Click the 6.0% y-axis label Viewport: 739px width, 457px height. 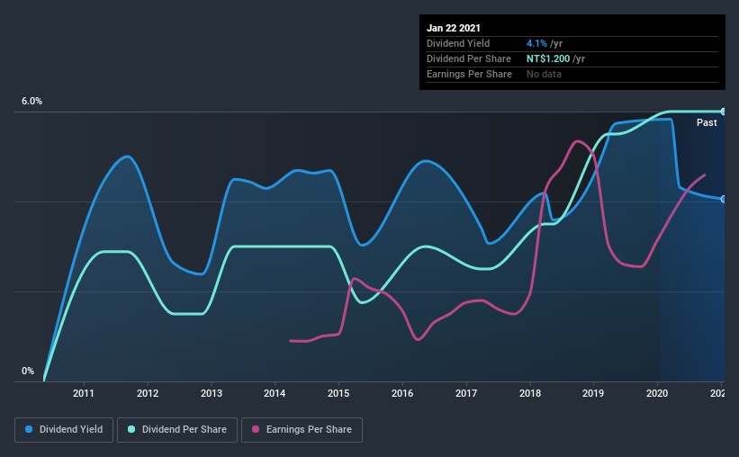tap(32, 102)
